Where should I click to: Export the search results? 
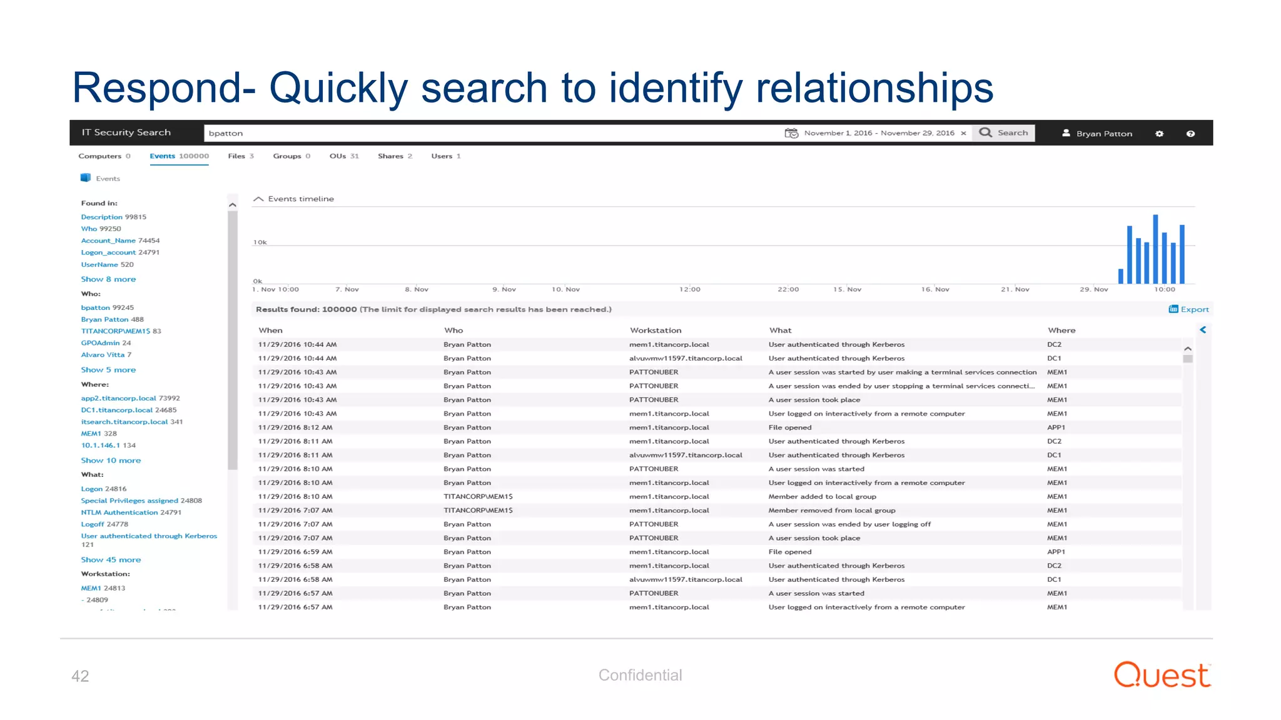pos(1188,309)
